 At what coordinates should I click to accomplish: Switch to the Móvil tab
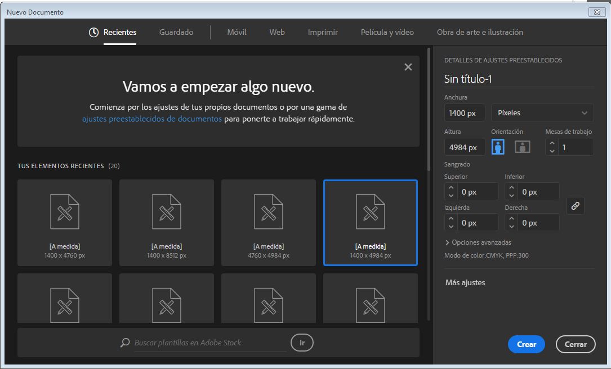[237, 33]
